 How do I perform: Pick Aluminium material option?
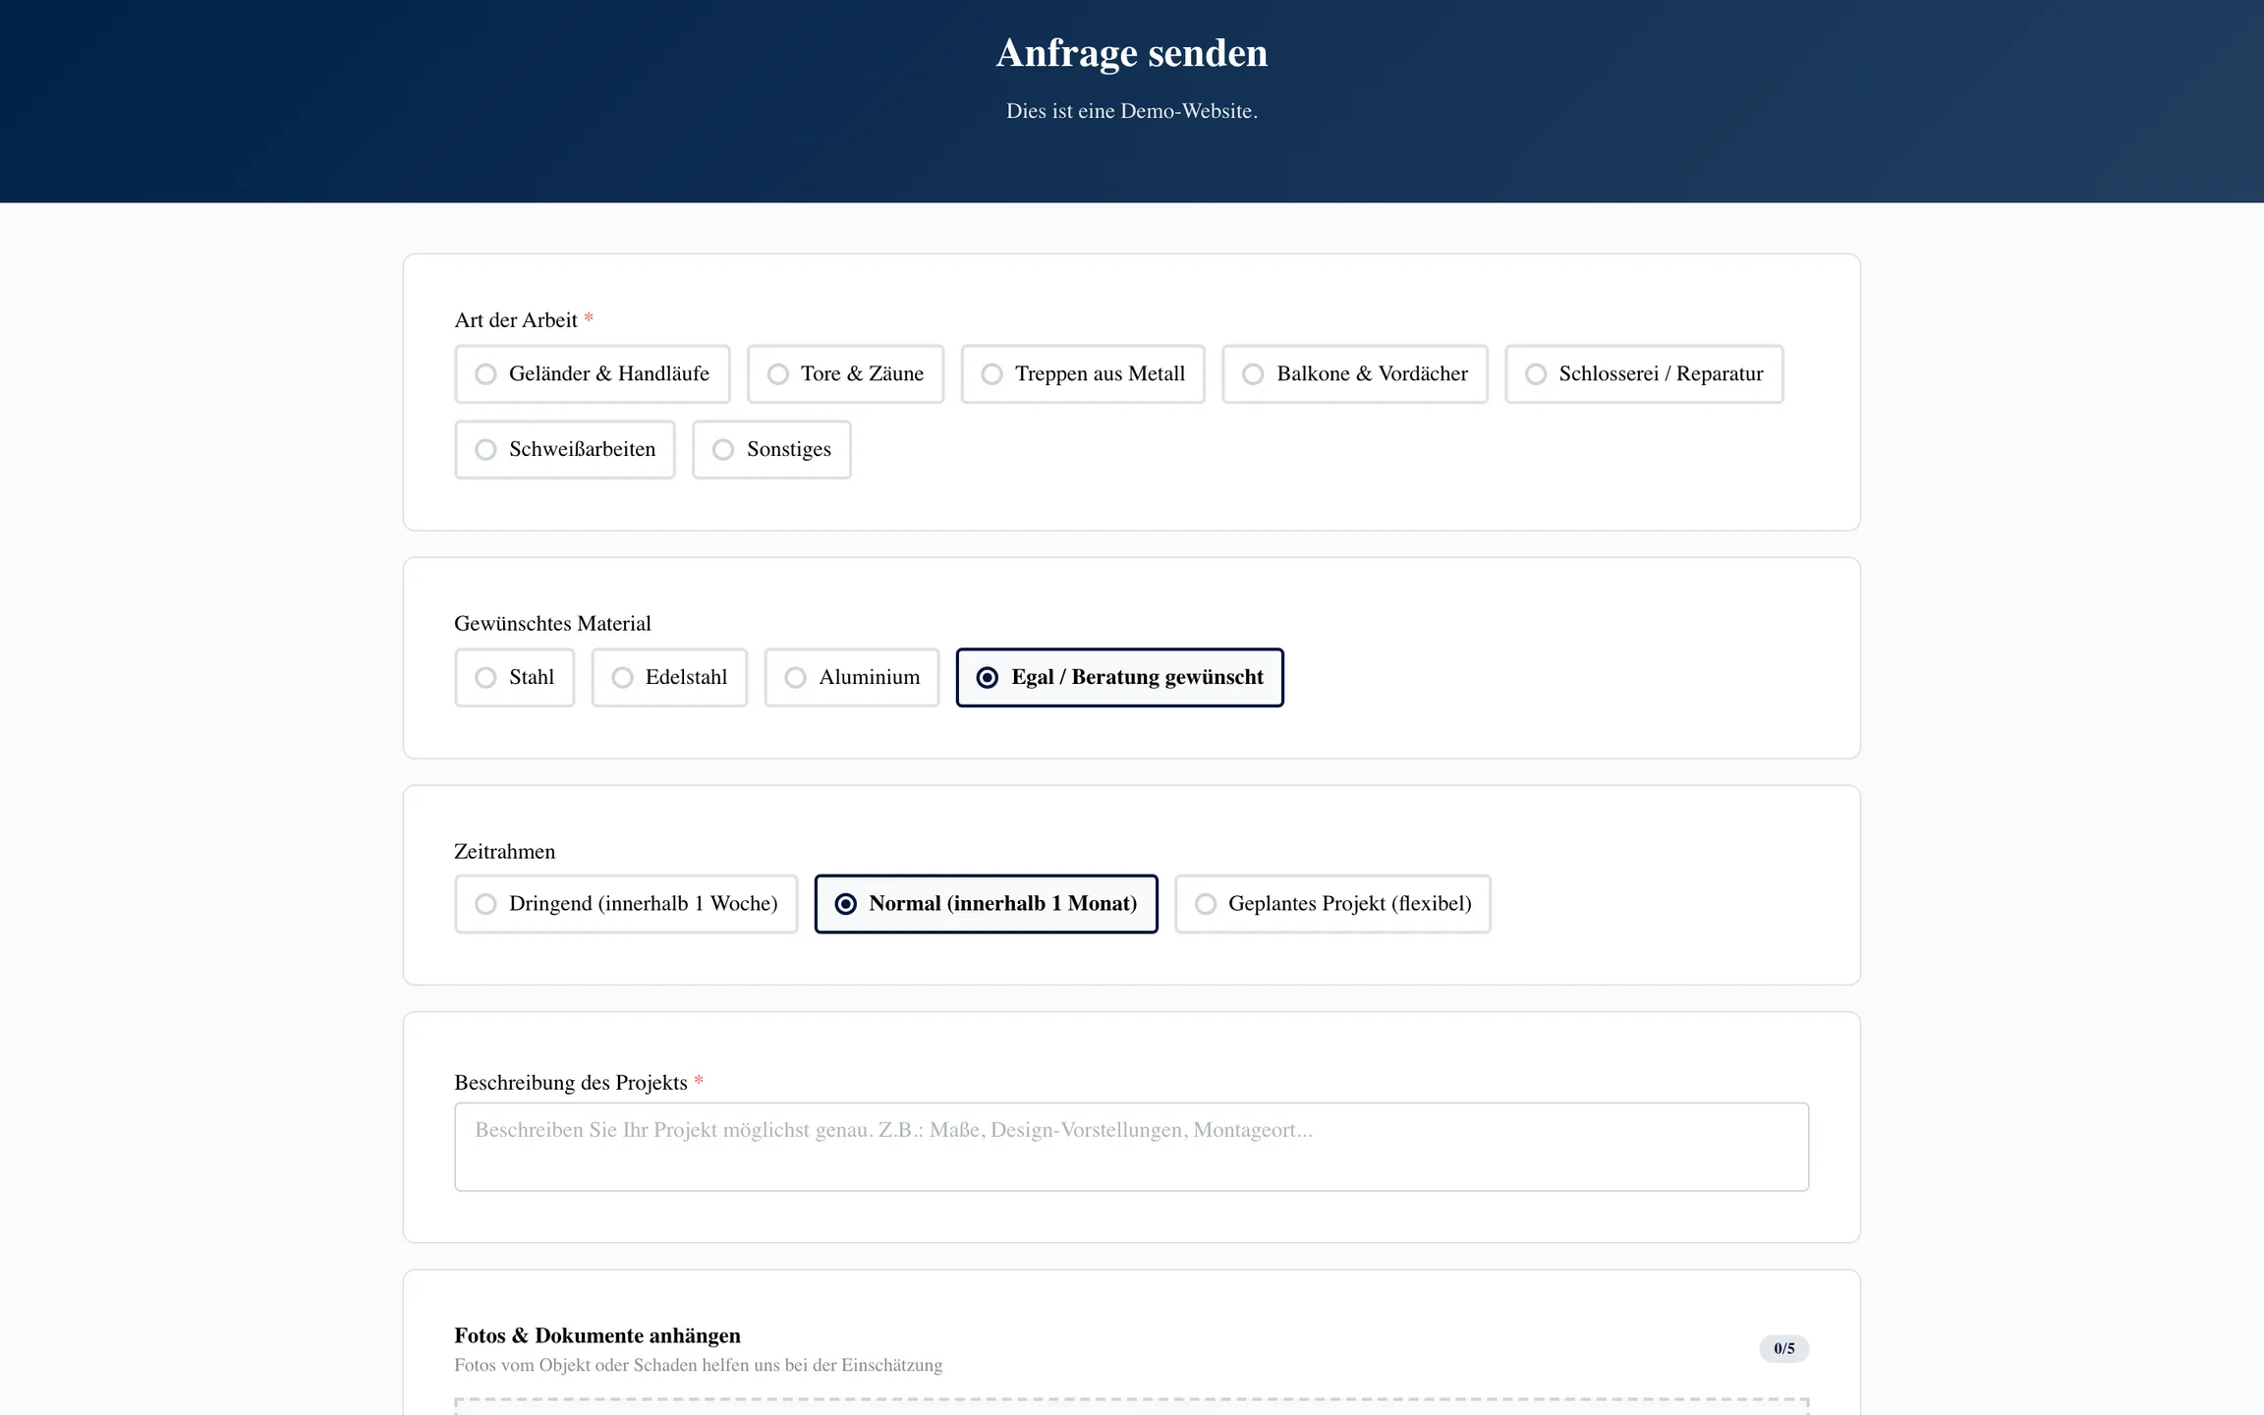851,677
